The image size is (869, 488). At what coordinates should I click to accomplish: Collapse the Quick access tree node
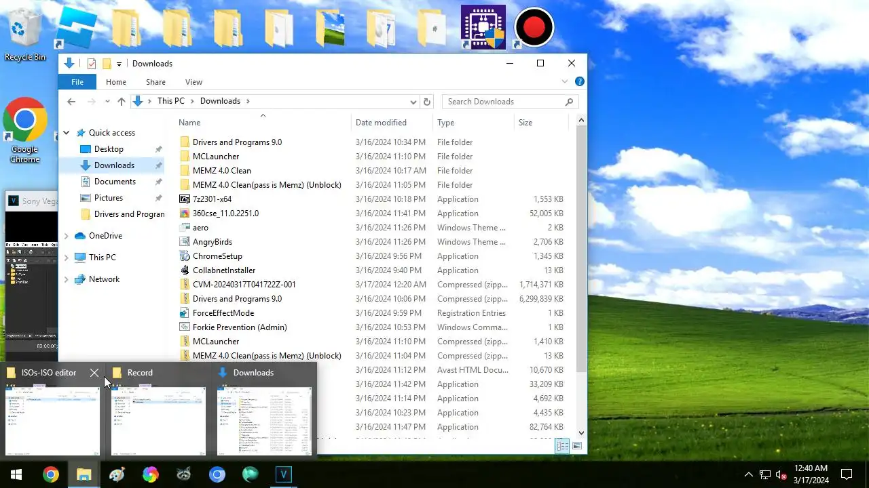[x=67, y=133]
